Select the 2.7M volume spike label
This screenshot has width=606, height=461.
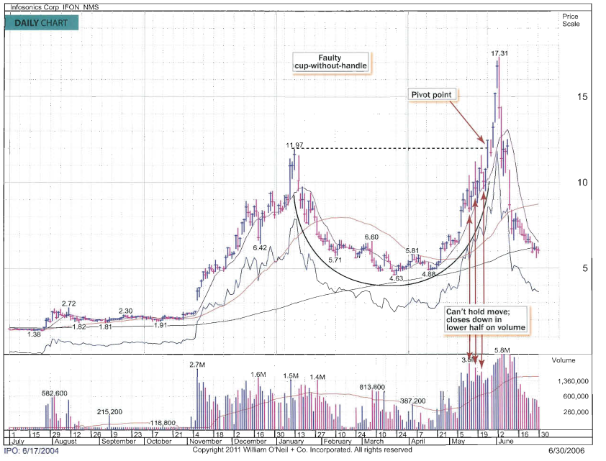pyautogui.click(x=198, y=365)
